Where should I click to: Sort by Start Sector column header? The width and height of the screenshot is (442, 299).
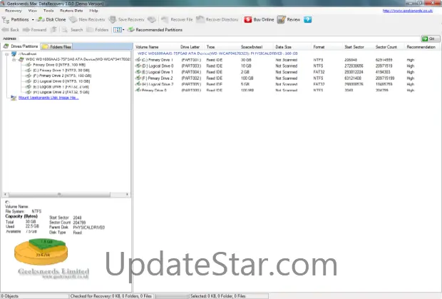pos(354,47)
